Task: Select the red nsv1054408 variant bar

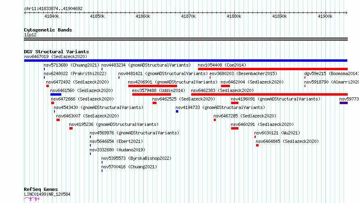Action: (273, 69)
